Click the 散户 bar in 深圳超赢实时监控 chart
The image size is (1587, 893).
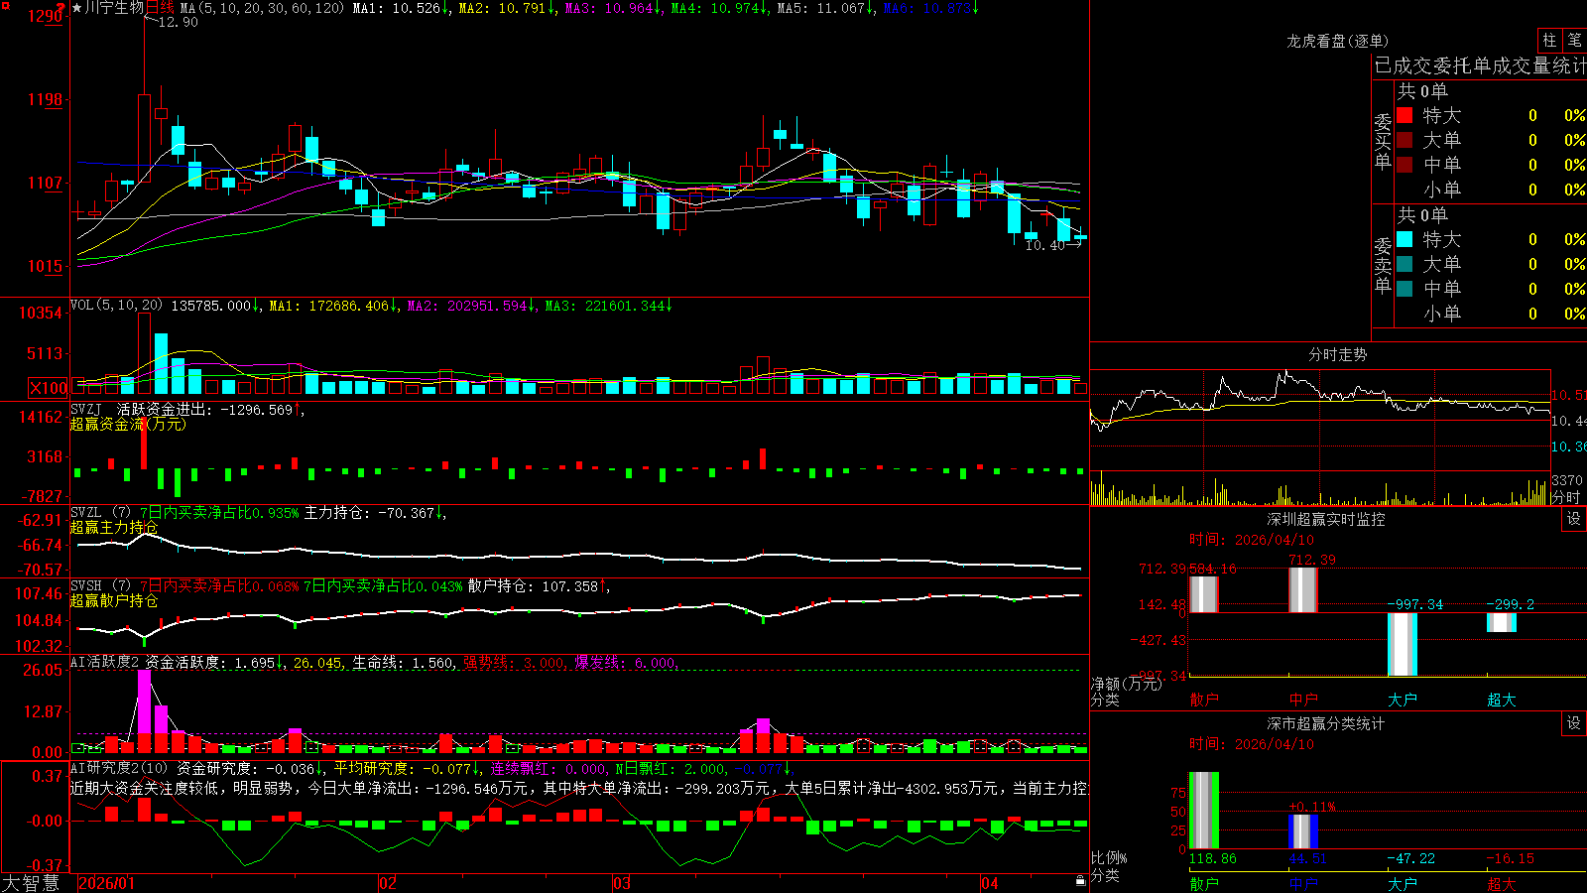click(x=1203, y=594)
